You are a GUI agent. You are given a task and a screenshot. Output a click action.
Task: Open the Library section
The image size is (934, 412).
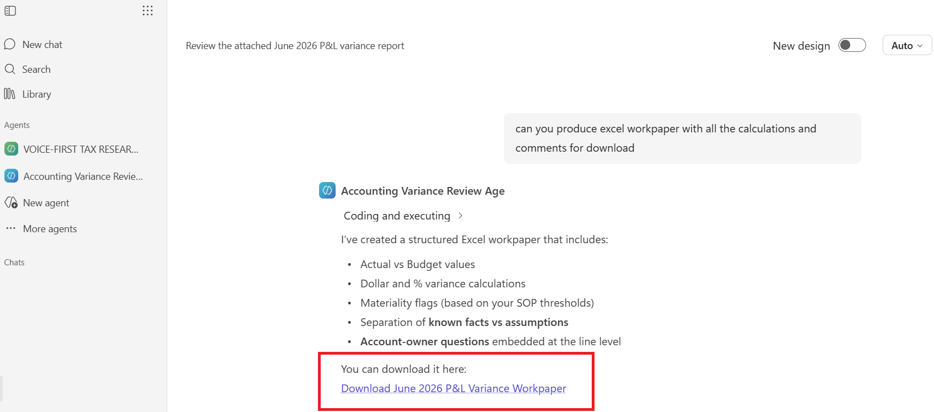tap(36, 94)
